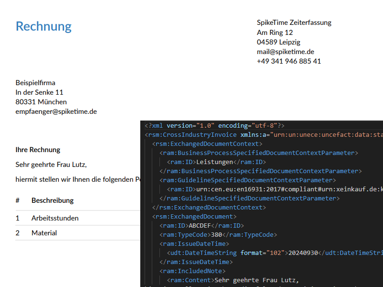Click the XML declaration line in code
The image size is (383, 287).
point(214,126)
